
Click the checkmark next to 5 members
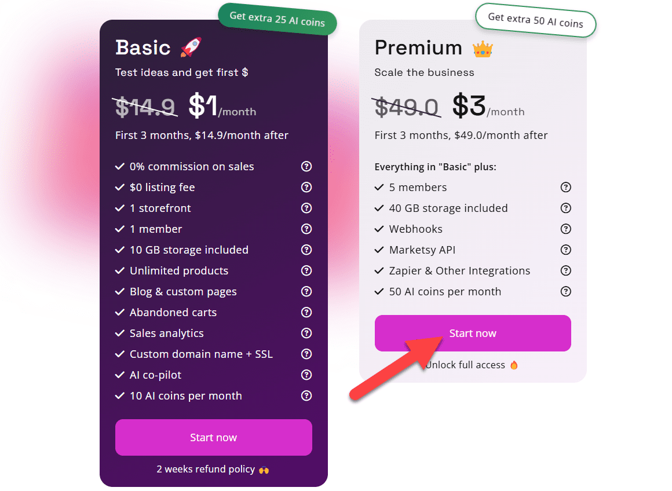pyautogui.click(x=379, y=187)
